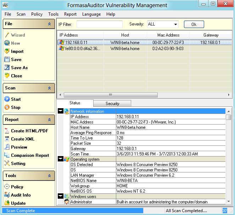This screenshot has width=235, height=215.
Task: Click the Network information globe icon
Action: coord(67,111)
